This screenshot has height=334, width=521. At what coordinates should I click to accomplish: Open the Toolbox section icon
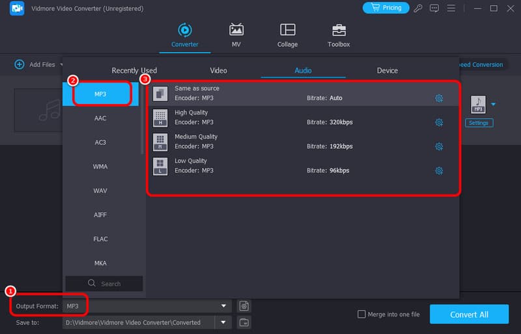coord(339,31)
